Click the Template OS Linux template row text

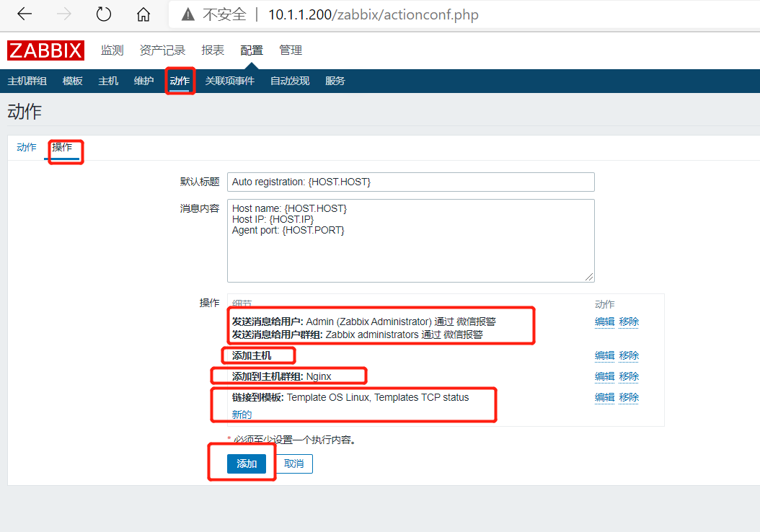(x=350, y=397)
